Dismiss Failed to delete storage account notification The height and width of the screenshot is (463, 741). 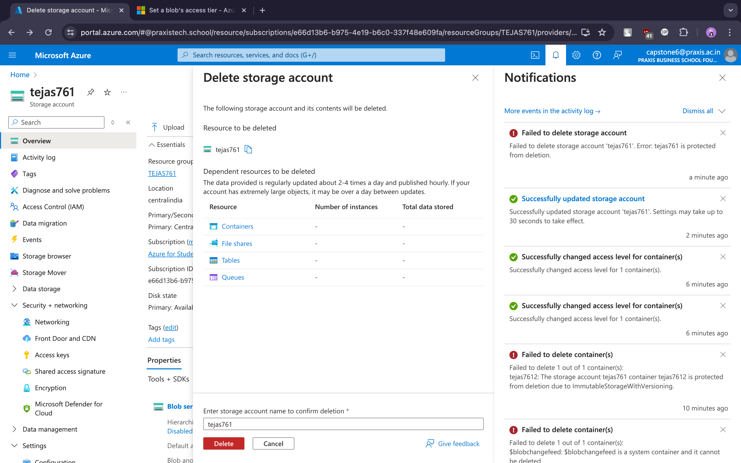(723, 133)
